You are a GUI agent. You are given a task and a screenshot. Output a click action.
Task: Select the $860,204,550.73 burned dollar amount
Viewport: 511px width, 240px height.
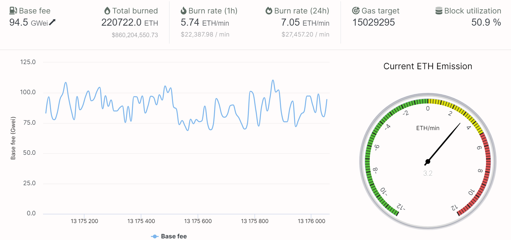coord(135,35)
